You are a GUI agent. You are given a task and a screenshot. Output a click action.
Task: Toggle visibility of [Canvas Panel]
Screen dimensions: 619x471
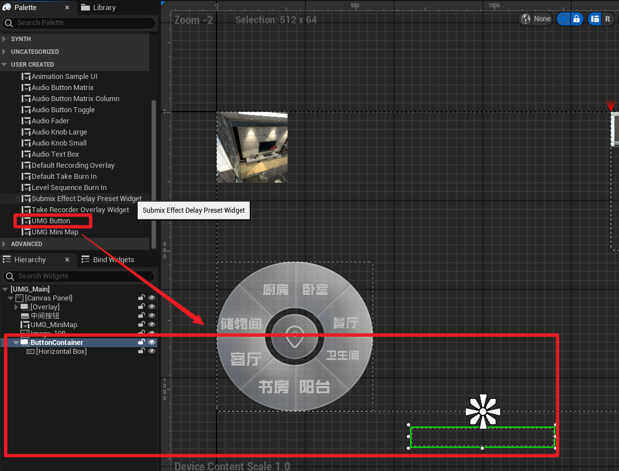(152, 298)
